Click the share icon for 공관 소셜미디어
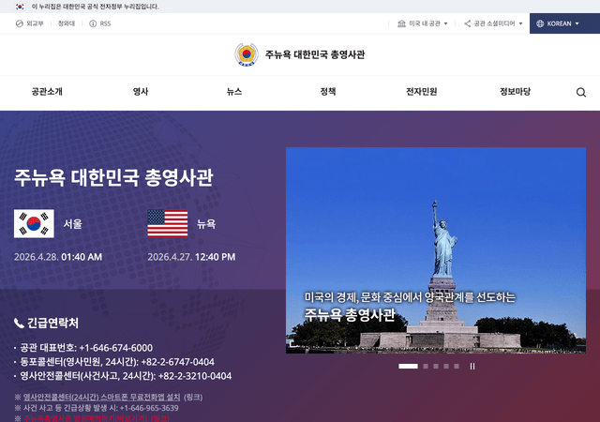The width and height of the screenshot is (600, 422). [467, 23]
